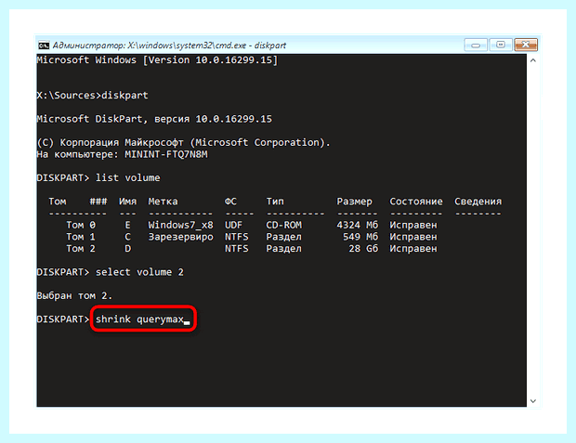The height and width of the screenshot is (443, 576).
Task: Click 'Раздел' in the Том 2 row
Action: (x=284, y=248)
